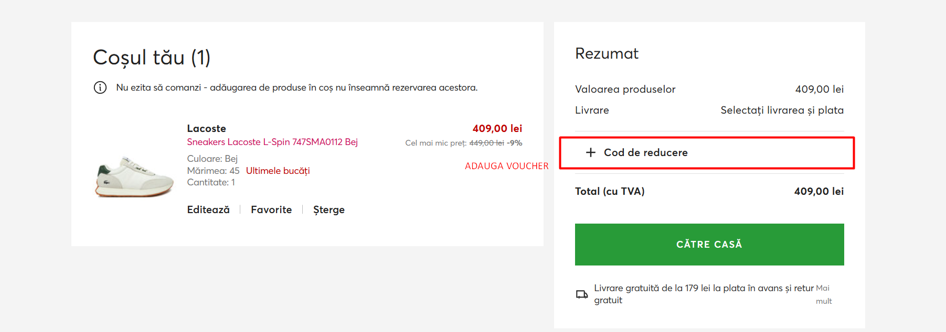The width and height of the screenshot is (946, 332).
Task: Click Selectați livrarea și plata
Action: coord(782,110)
